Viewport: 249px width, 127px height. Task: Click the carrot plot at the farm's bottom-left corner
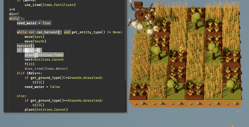tap(138, 90)
